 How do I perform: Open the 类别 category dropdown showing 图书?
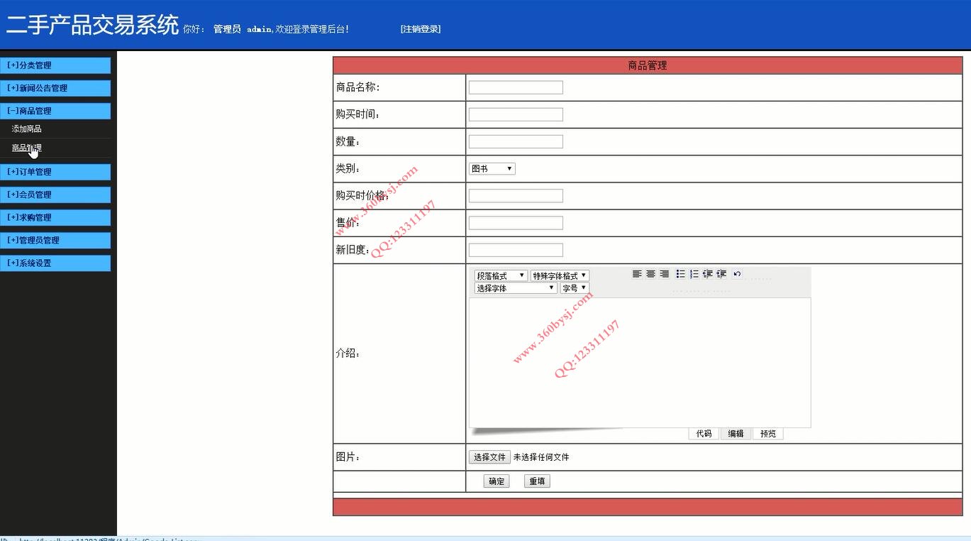click(492, 169)
